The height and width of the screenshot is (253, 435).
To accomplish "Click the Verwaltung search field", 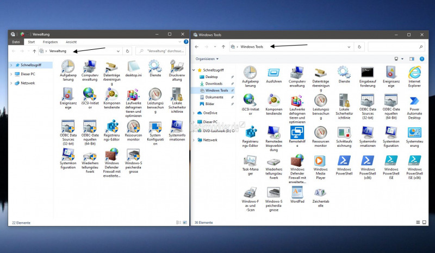I will pyautogui.click(x=160, y=51).
